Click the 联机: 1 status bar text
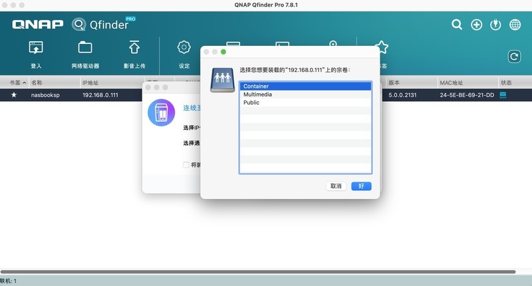Screen dimensions: 532x286 (x=8, y=281)
